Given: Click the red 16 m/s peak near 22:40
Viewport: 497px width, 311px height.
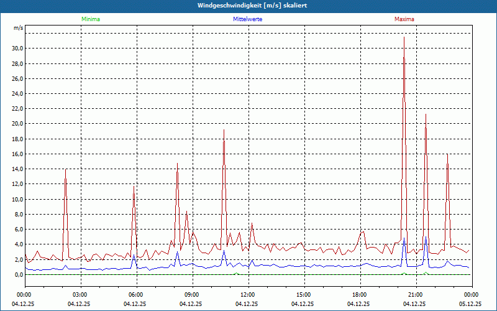Looking at the screenshot, I should tap(447, 154).
